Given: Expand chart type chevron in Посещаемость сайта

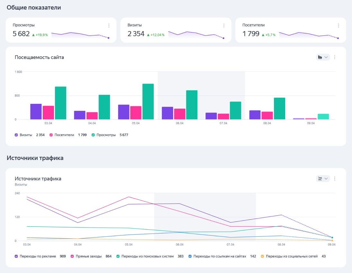Looking at the screenshot, I should [x=326, y=57].
